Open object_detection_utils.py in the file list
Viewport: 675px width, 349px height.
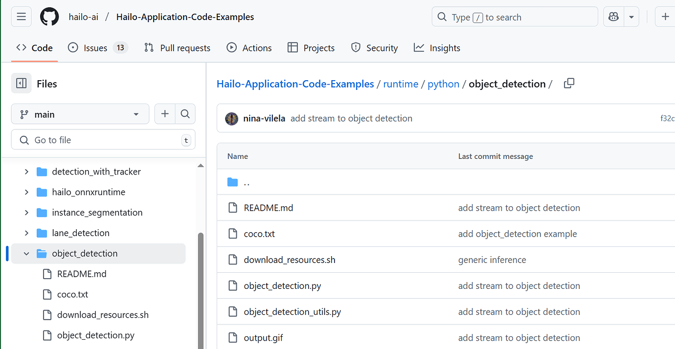pyautogui.click(x=292, y=311)
